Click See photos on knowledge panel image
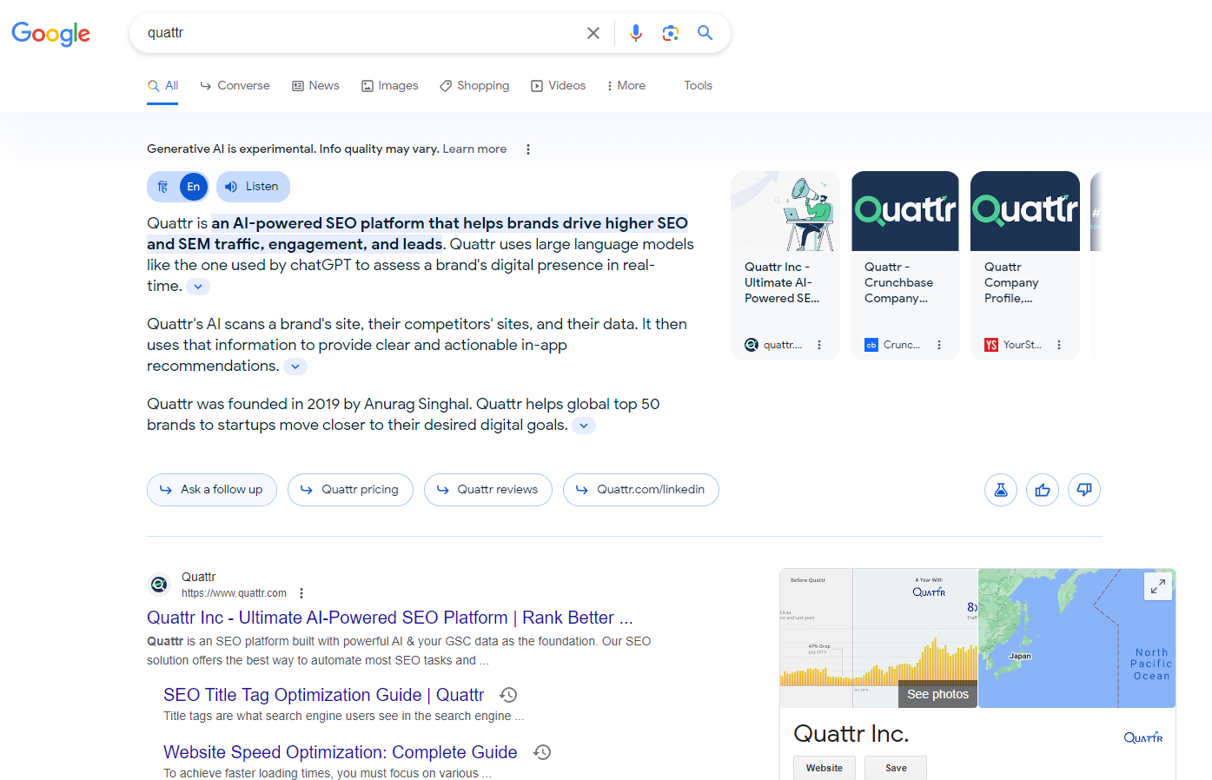Image resolution: width=1212 pixels, height=780 pixels. [937, 694]
